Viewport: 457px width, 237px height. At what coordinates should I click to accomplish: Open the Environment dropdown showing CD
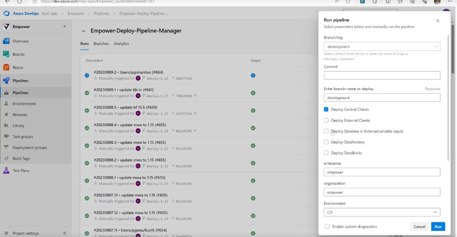[x=382, y=212]
